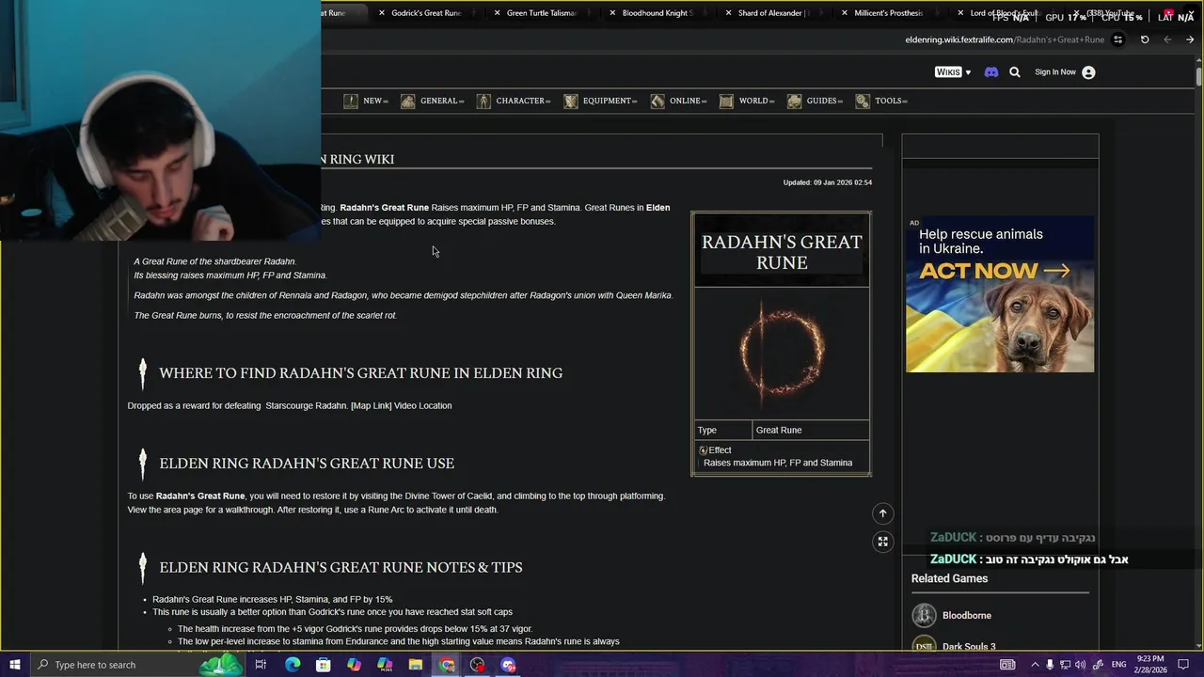Open the Map Link
The height and width of the screenshot is (677, 1204).
[x=371, y=406]
